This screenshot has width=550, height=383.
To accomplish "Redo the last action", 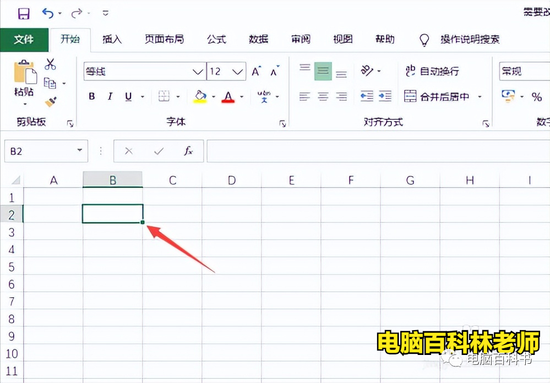I will 76,13.
